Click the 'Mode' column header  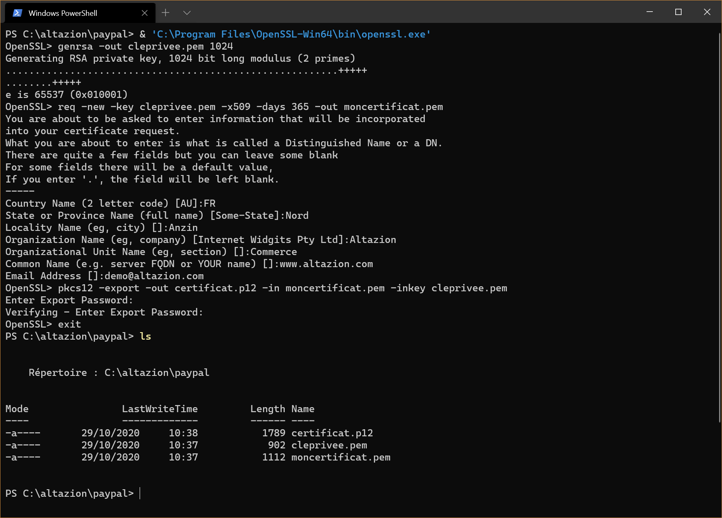click(x=17, y=409)
